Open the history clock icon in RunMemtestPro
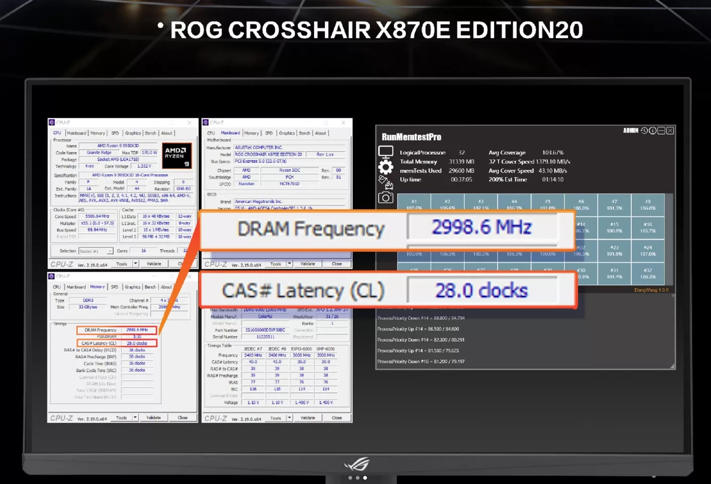The height and width of the screenshot is (484, 711). tap(644, 131)
